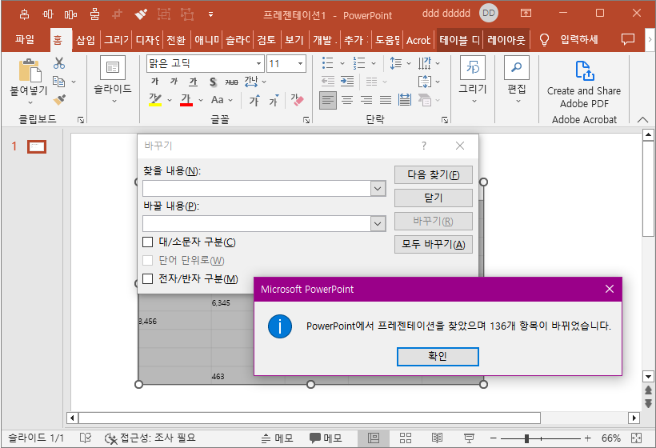Switch to the 전환 tab
The height and width of the screenshot is (448, 656).
coord(176,40)
